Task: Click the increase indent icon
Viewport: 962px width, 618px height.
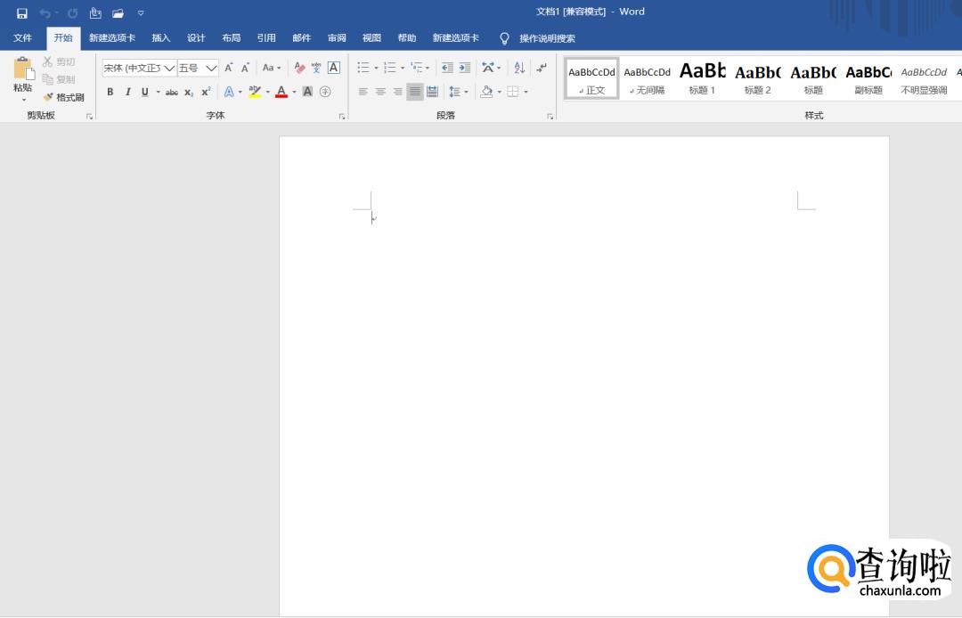Action: point(464,68)
